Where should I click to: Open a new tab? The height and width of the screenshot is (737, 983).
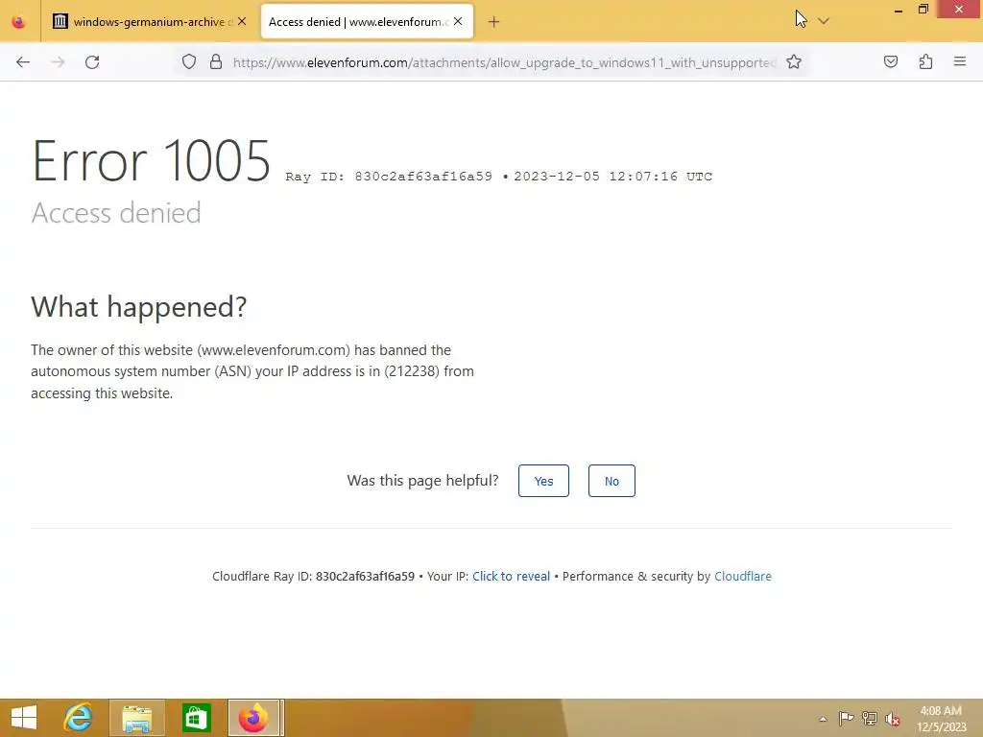coord(494,22)
